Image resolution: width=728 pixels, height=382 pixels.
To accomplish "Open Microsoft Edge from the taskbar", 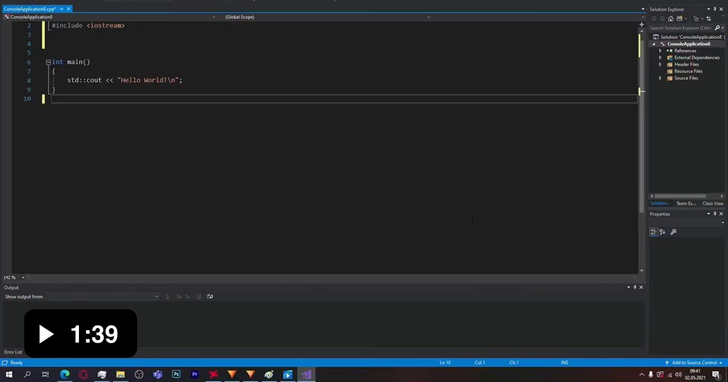I will pos(65,375).
